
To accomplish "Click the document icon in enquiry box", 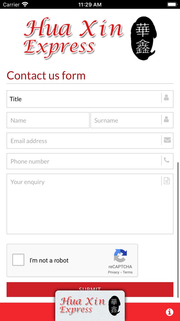I will 167,181.
